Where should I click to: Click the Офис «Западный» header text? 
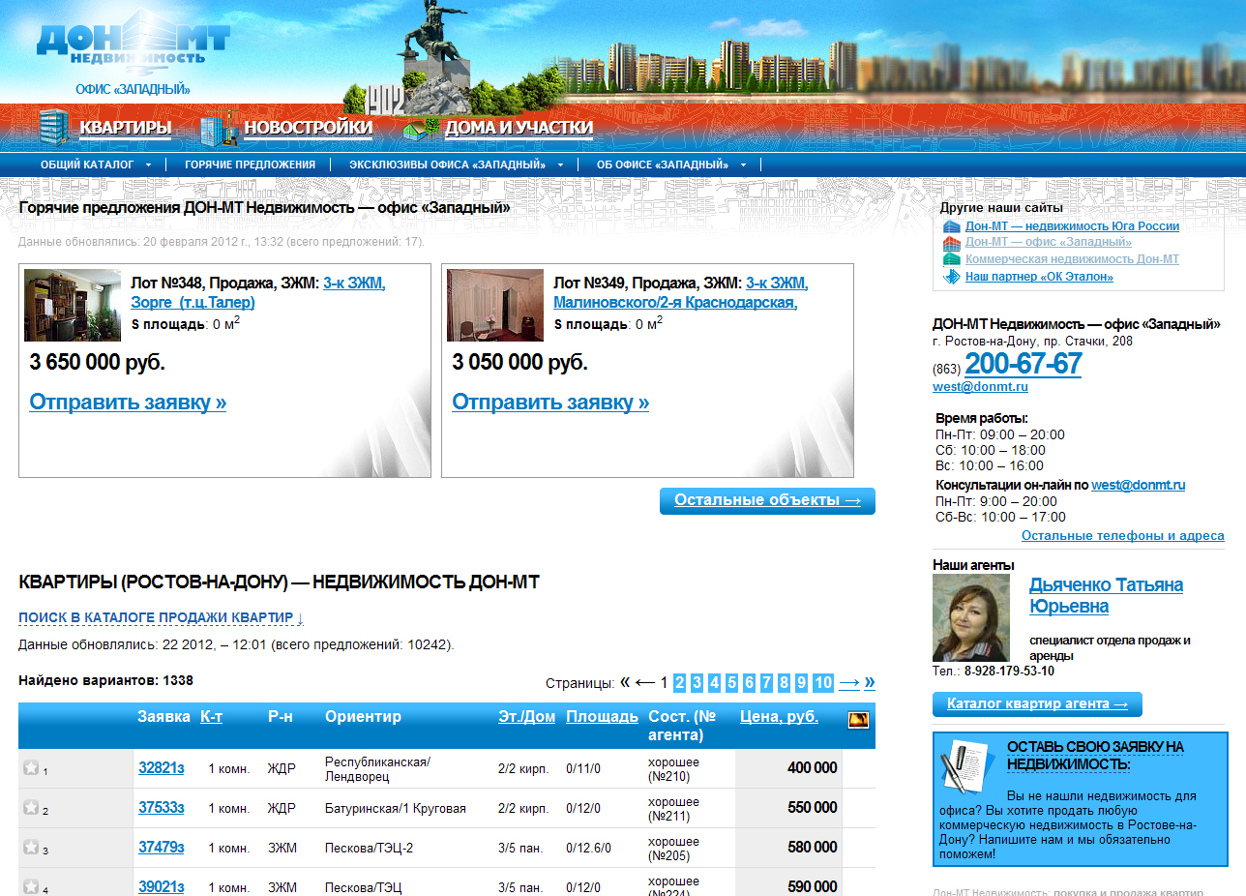133,89
